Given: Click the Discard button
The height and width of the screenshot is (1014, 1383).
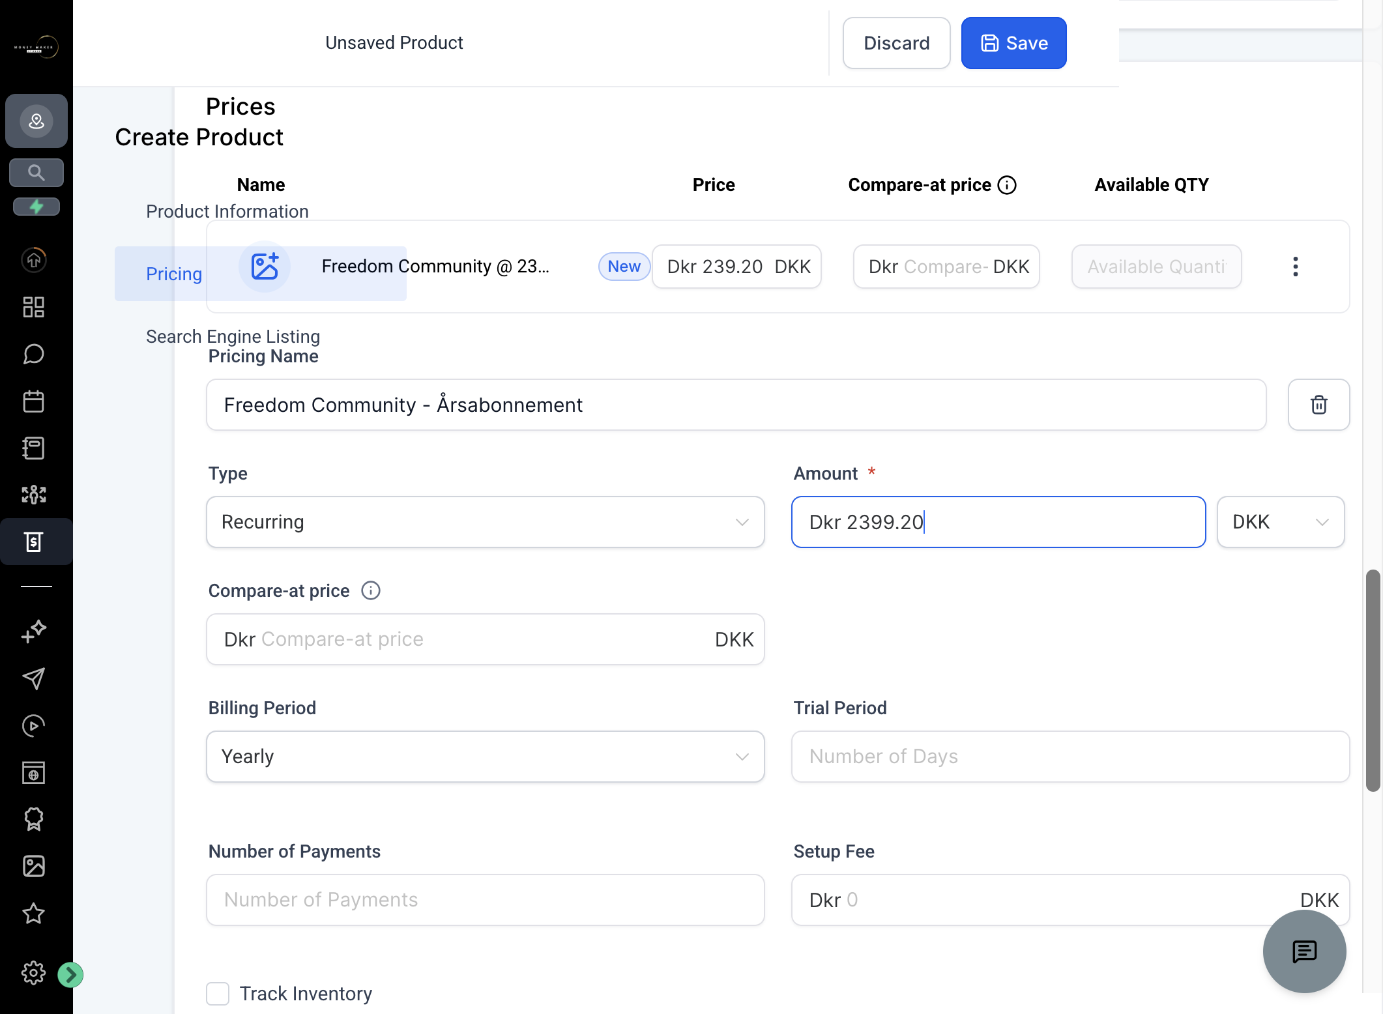Looking at the screenshot, I should [896, 43].
